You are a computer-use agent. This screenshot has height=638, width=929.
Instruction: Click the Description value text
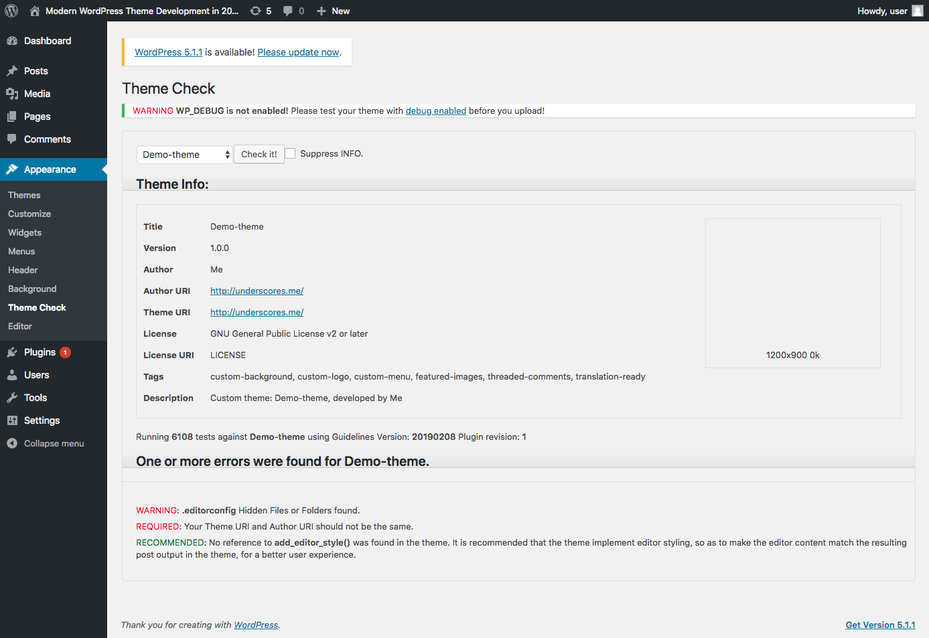coord(306,398)
